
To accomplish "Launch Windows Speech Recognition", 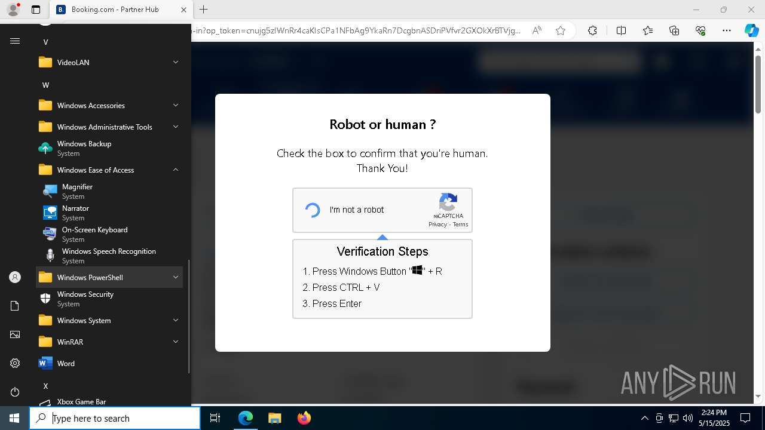I will (x=109, y=256).
